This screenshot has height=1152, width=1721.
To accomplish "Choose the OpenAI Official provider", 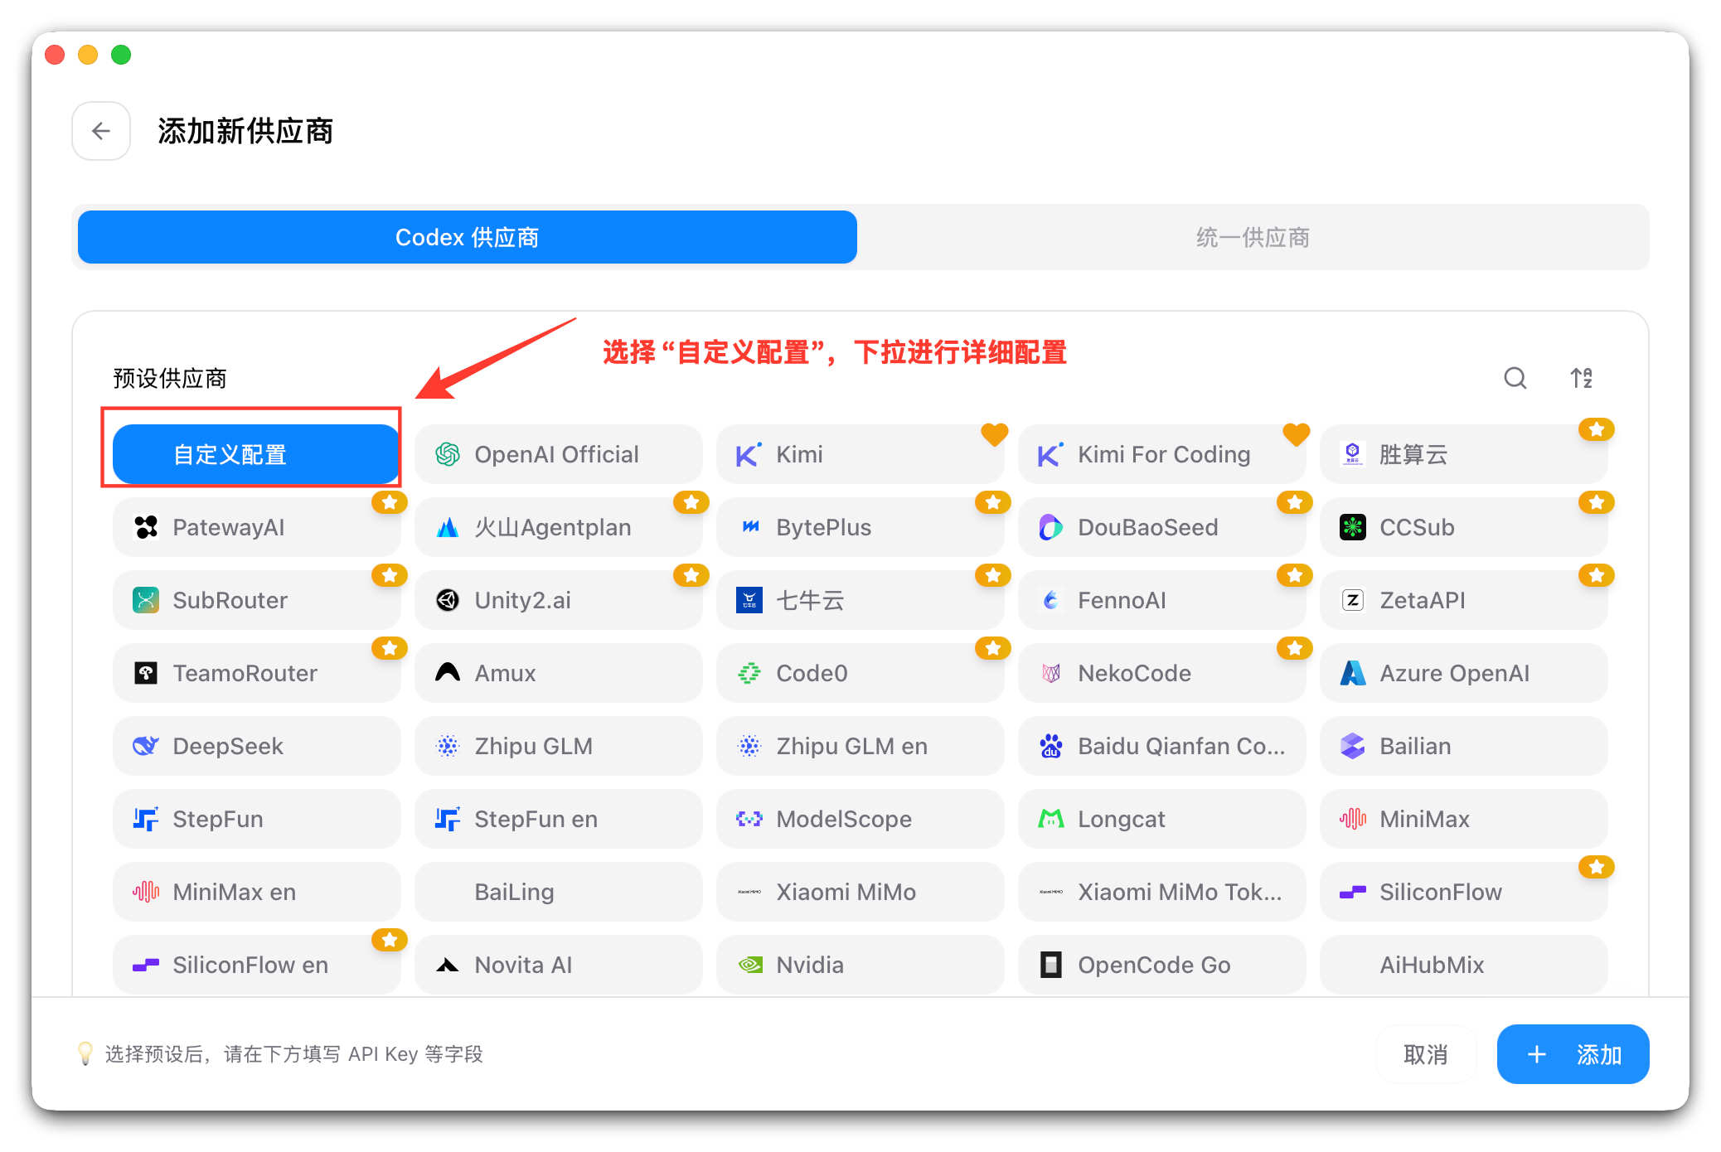I will click(558, 454).
